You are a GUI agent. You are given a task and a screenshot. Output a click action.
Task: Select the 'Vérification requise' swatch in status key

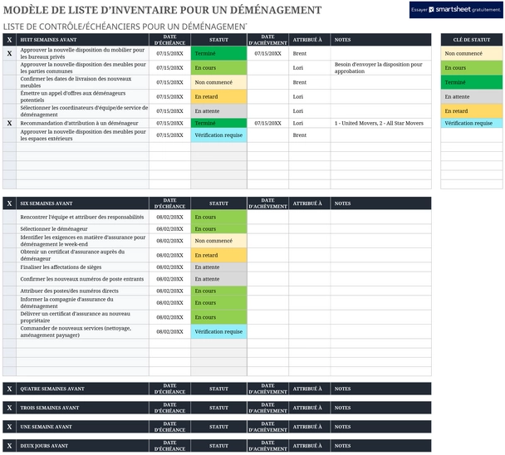pos(472,123)
